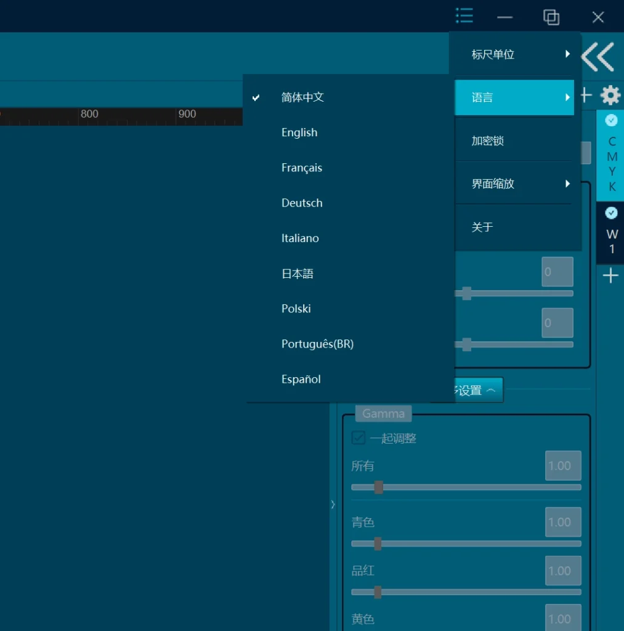Click the 所有 gamma slider handle
The image size is (624, 631).
pos(379,487)
